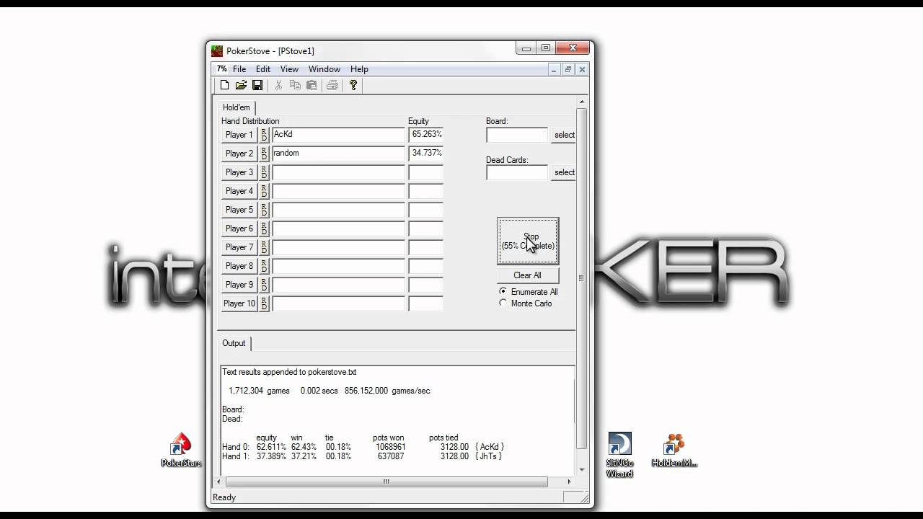Click the Player 1 equity value 65.263%
This screenshot has height=519, width=923.
[x=425, y=135]
